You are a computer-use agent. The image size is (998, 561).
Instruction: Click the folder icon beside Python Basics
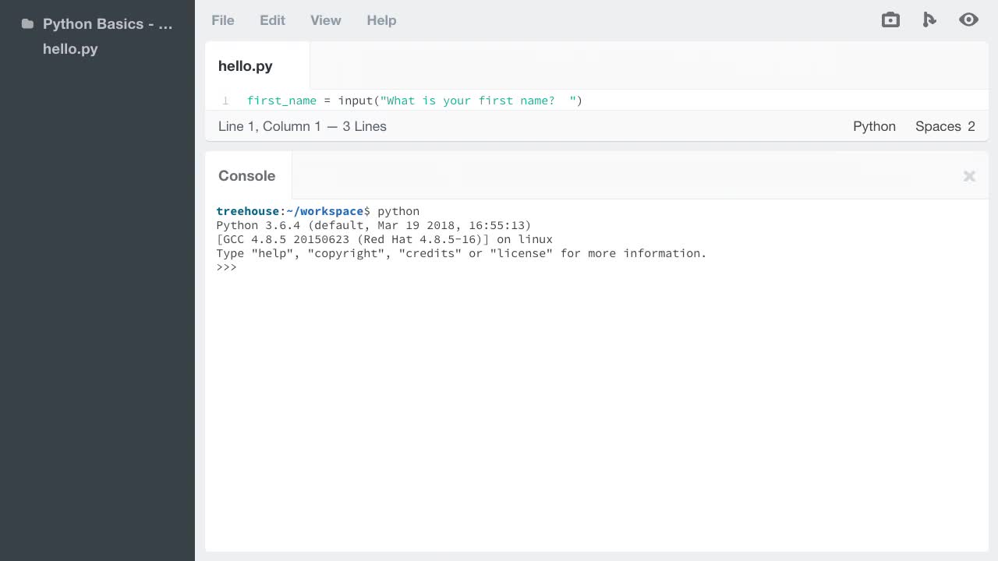(x=27, y=24)
